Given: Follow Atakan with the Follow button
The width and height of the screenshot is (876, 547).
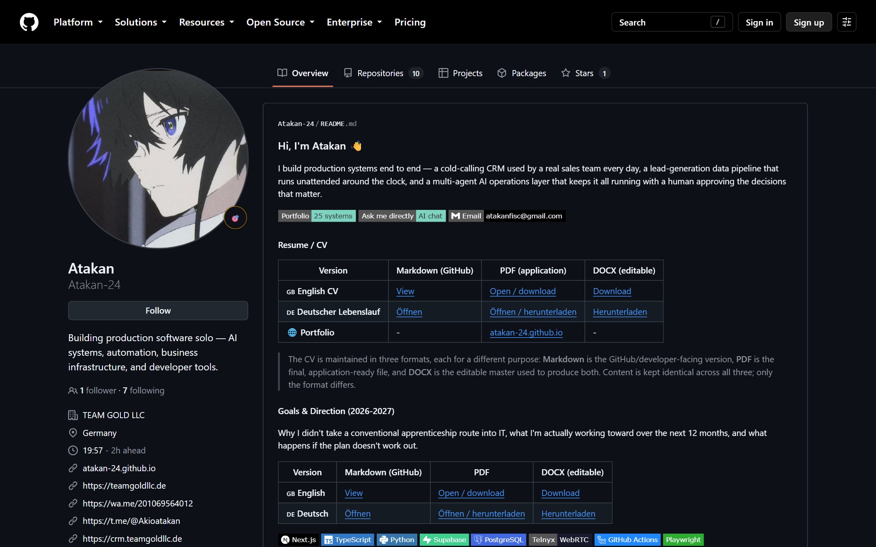Looking at the screenshot, I should pos(158,311).
